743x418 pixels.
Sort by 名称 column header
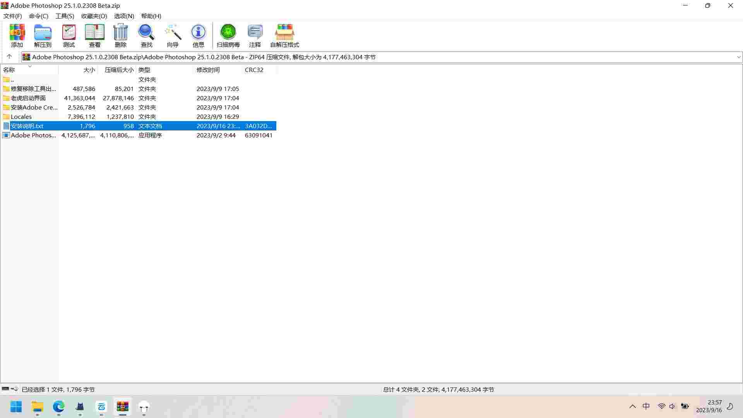(29, 70)
